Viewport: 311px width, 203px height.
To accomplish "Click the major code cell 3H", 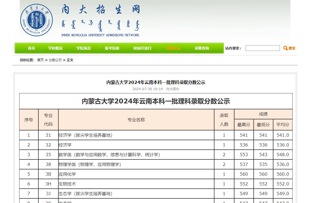I will [48, 184].
